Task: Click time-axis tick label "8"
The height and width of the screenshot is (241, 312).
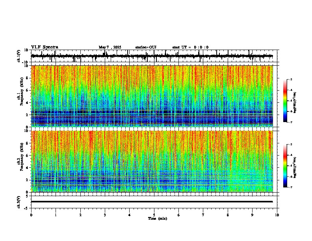Action: tap(228, 215)
